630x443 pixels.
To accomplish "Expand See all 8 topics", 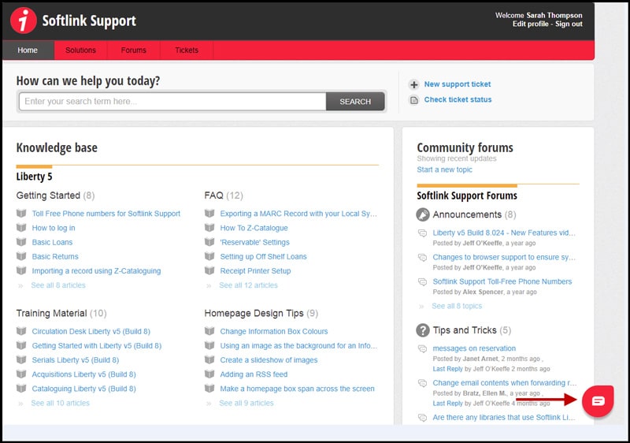I will point(457,307).
